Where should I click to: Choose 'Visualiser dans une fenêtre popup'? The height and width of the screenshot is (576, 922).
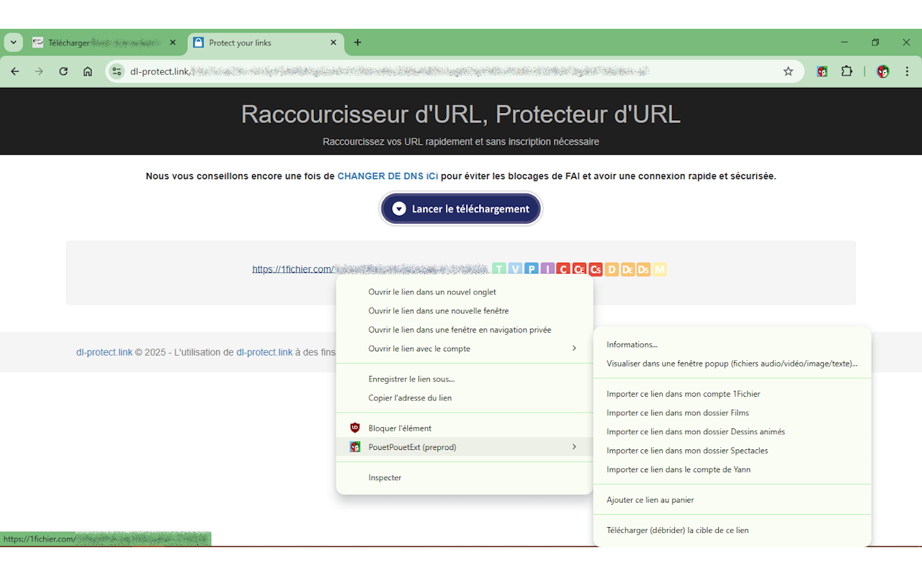732,364
